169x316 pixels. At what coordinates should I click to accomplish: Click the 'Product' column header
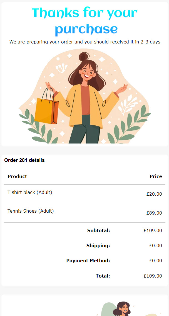[17, 176]
